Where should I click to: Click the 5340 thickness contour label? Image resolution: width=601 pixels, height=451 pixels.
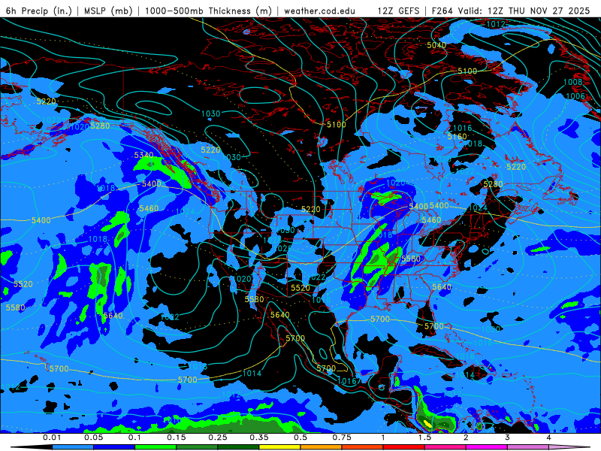(x=143, y=155)
